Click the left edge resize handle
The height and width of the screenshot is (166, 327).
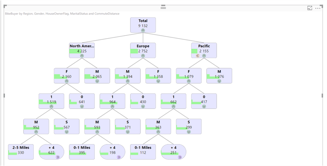click(x=4, y=95)
